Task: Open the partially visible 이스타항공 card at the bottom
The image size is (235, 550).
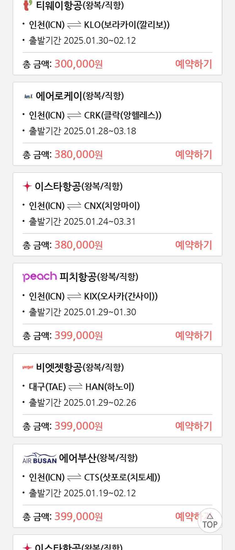Action: 118,543
